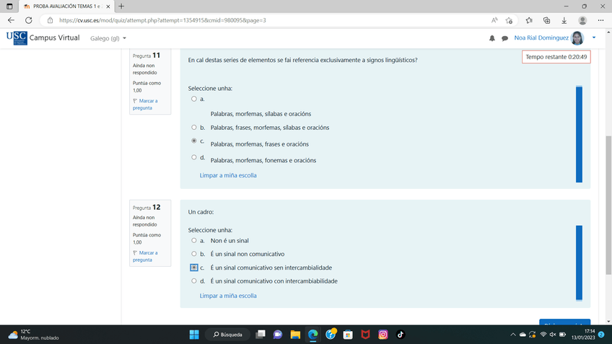Select option a for Pregunta 11
The width and height of the screenshot is (612, 344).
click(194, 99)
